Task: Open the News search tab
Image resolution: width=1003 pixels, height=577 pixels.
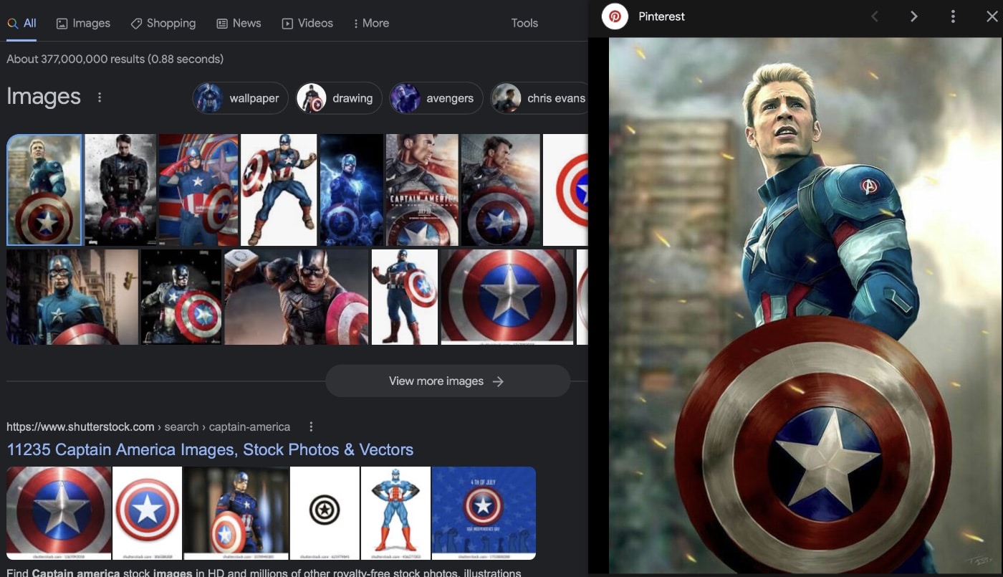Action: tap(239, 23)
